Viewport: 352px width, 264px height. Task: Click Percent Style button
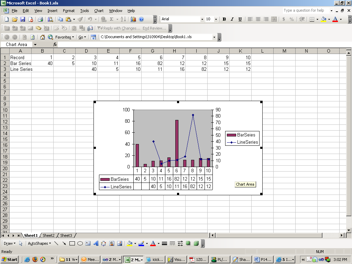tap(291, 19)
